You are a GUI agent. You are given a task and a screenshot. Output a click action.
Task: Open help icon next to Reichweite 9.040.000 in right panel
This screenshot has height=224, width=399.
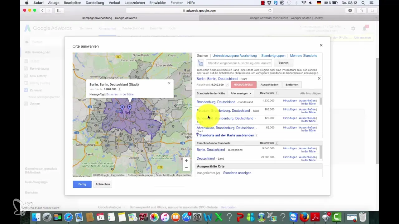pyautogui.click(x=227, y=85)
